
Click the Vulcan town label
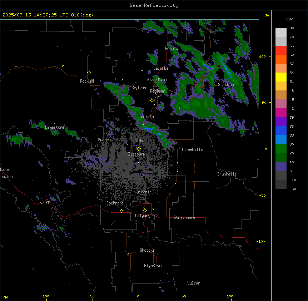[194, 283]
